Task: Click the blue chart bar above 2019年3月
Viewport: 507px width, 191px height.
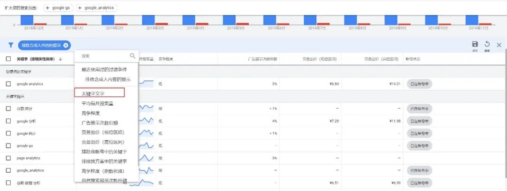Action: (148, 20)
